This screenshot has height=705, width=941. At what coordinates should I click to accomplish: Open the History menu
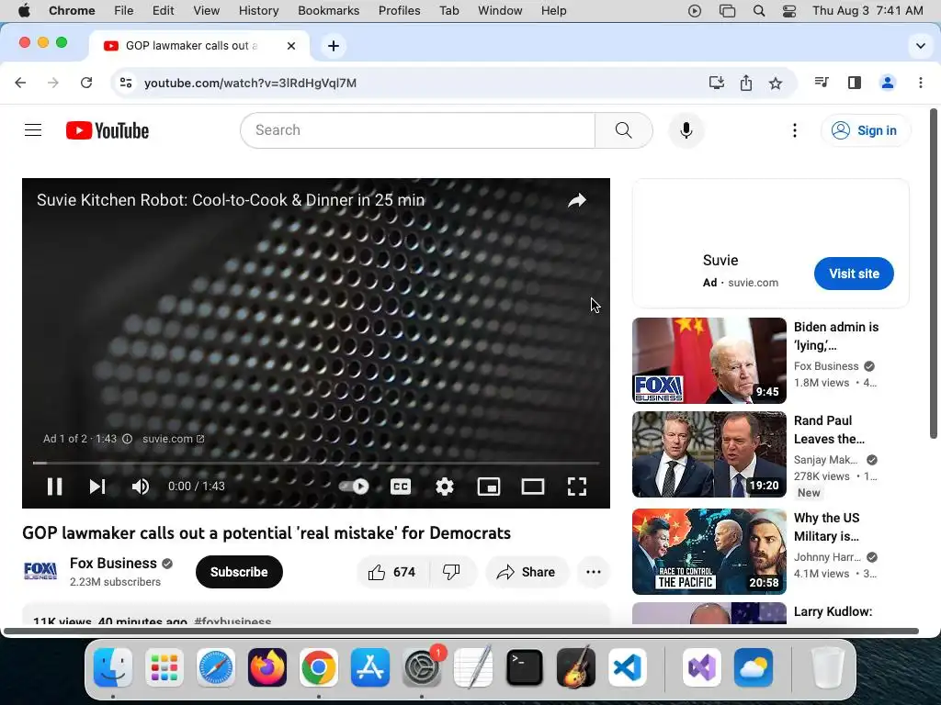[258, 11]
